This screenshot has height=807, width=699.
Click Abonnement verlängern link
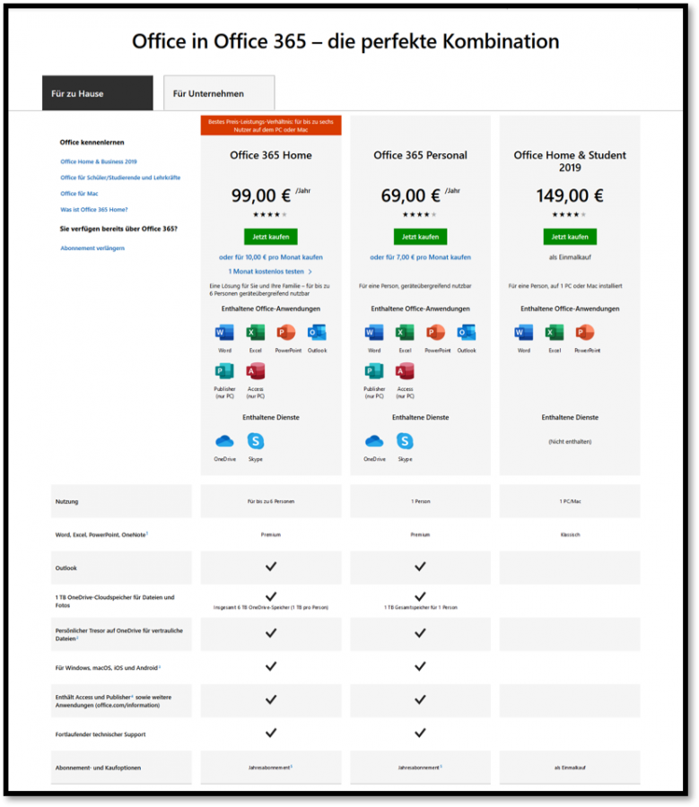point(92,248)
